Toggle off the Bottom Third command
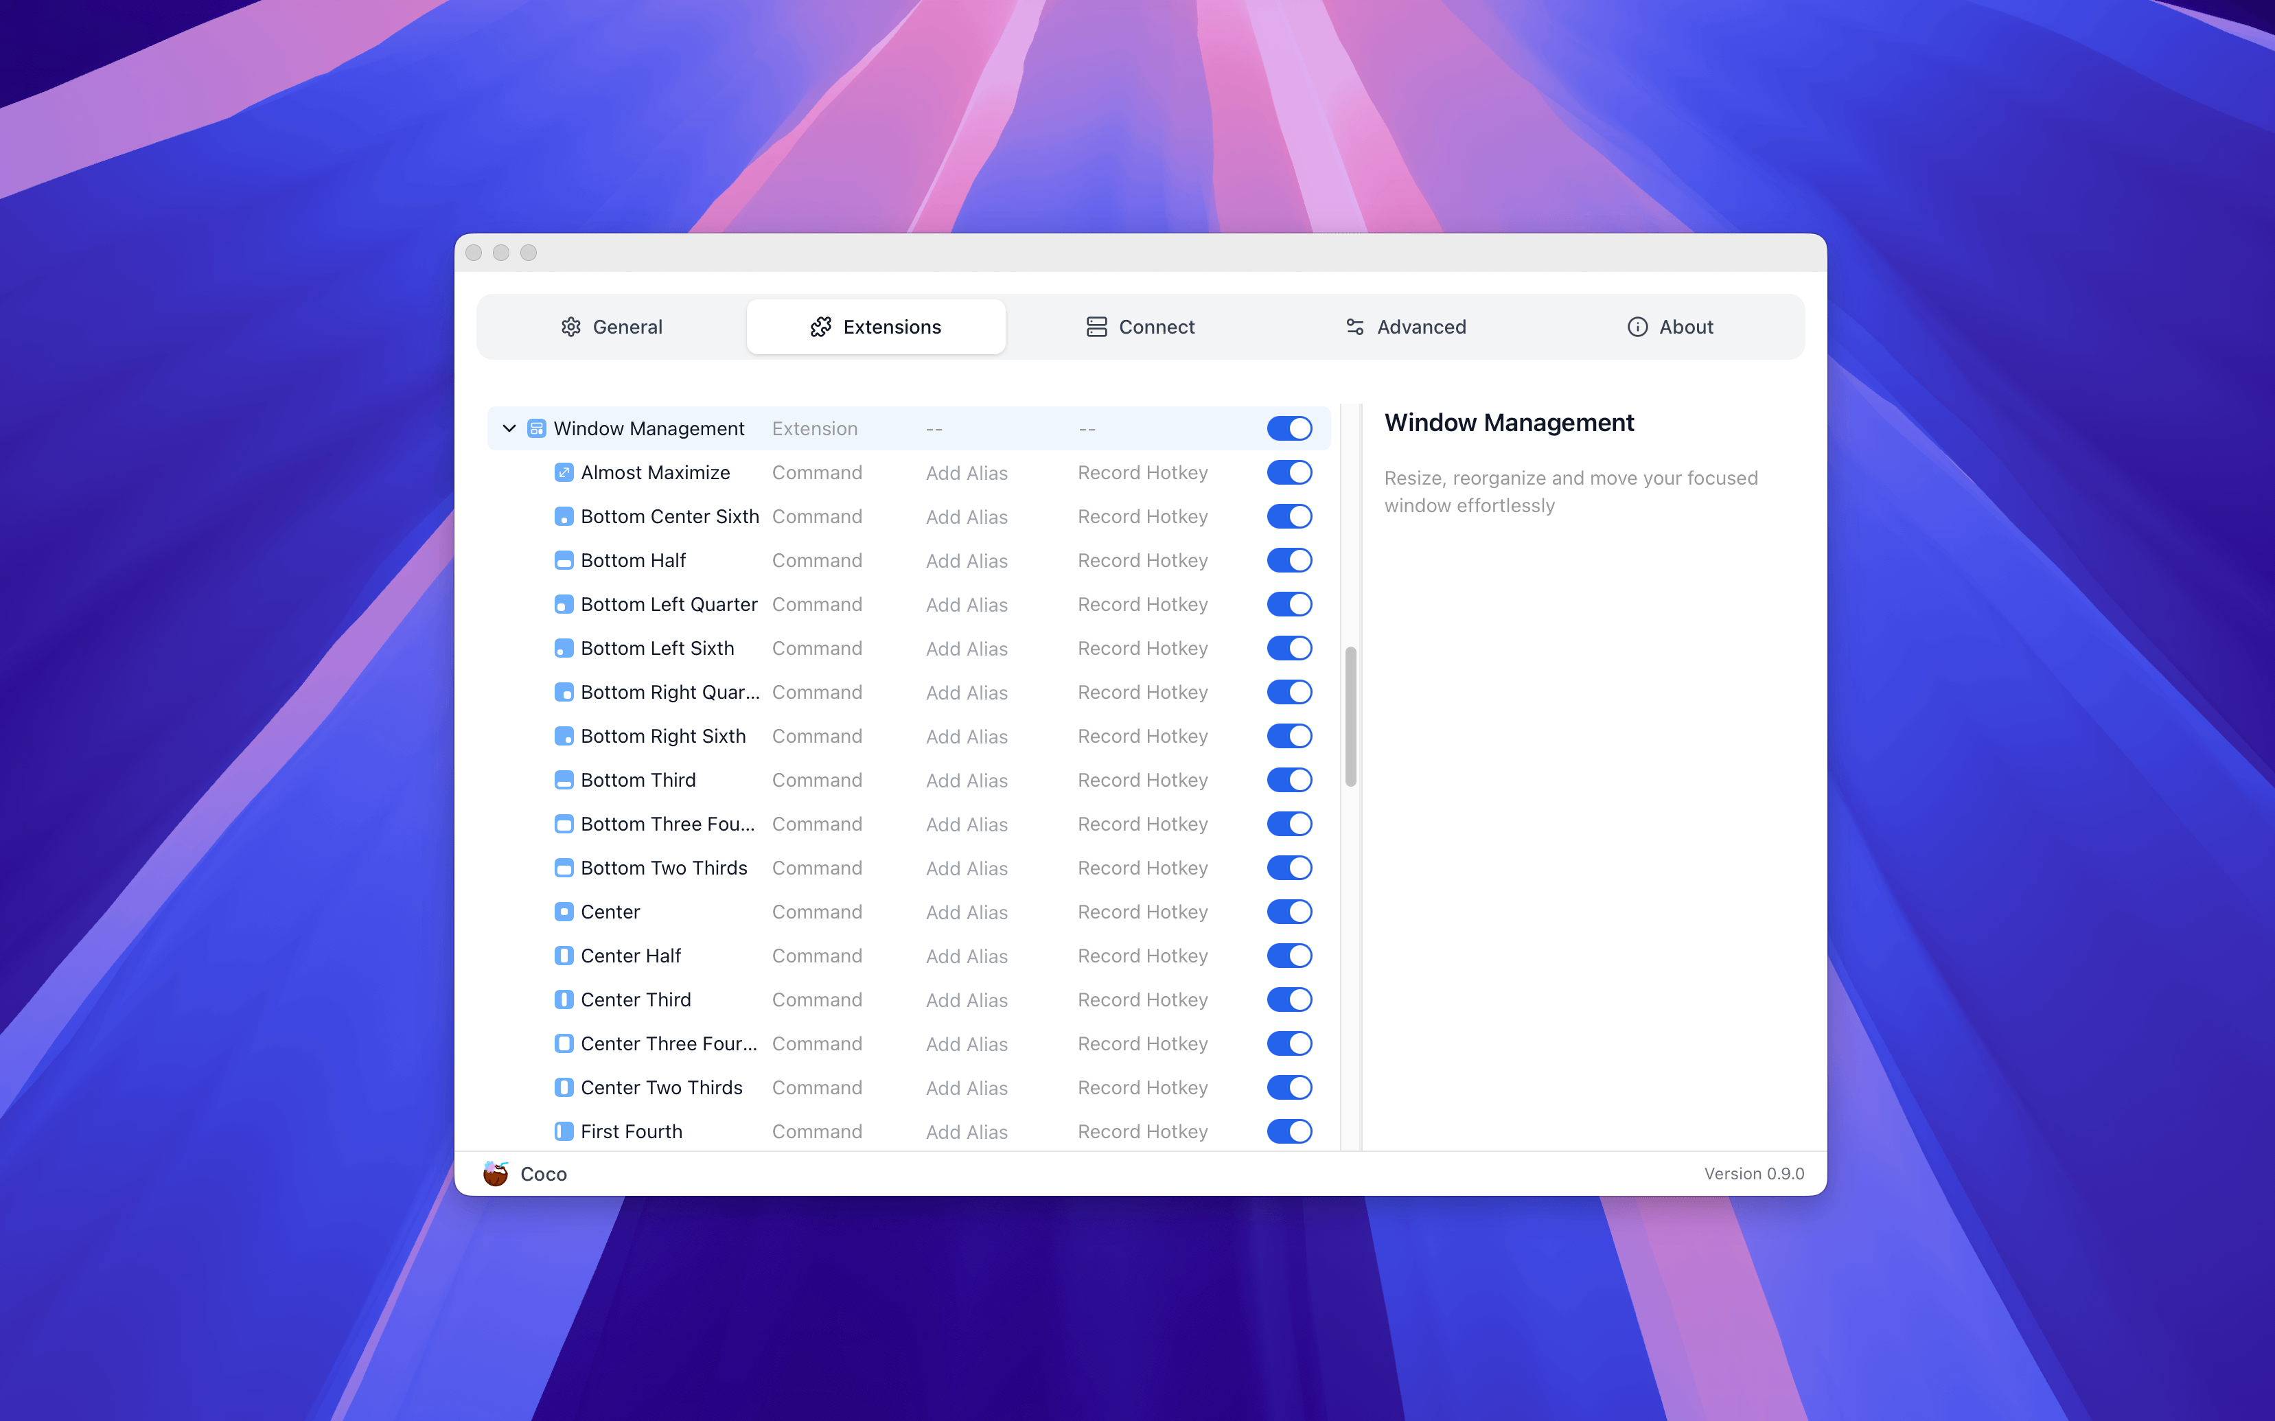The width and height of the screenshot is (2275, 1421). pyautogui.click(x=1289, y=780)
